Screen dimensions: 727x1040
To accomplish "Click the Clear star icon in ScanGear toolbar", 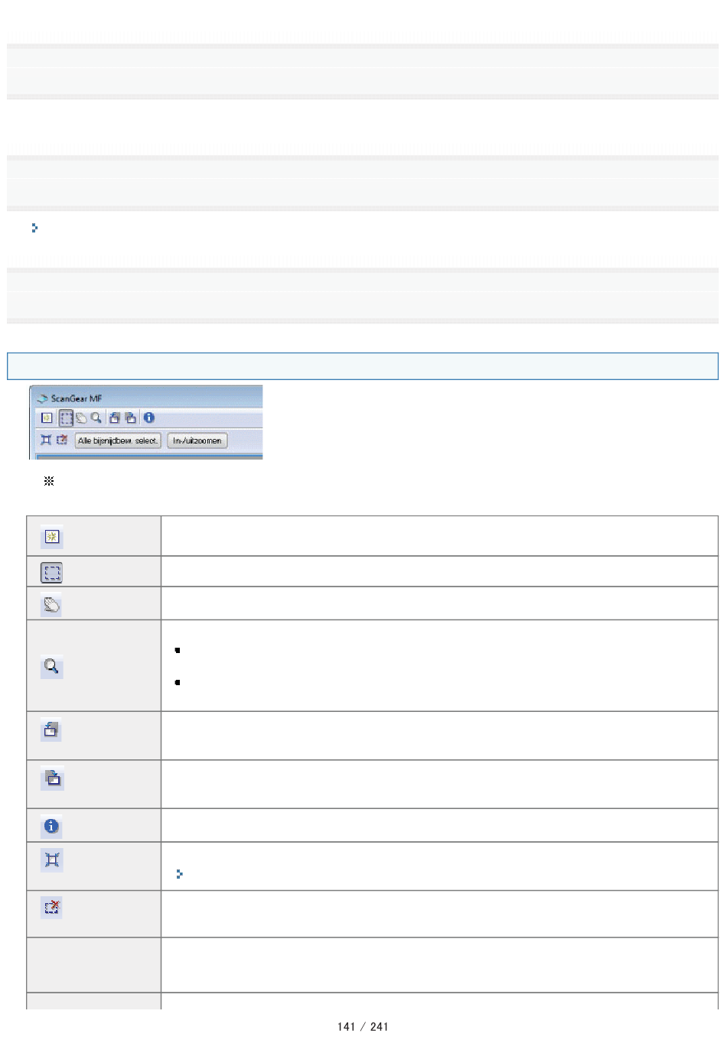I will click(47, 418).
